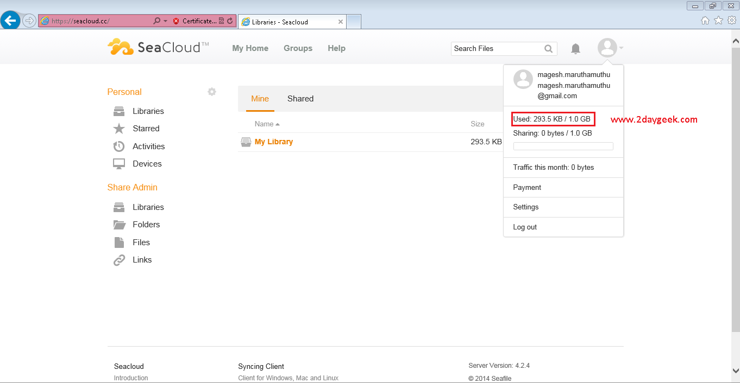Select the Libraries - Seacloud browser tab
Viewport: 740px width, 383px height.
[x=292, y=22]
